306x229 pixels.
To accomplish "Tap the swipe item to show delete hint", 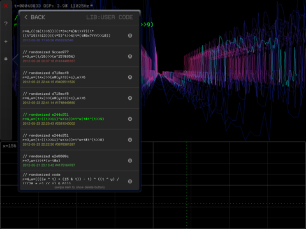I will pos(80,188).
